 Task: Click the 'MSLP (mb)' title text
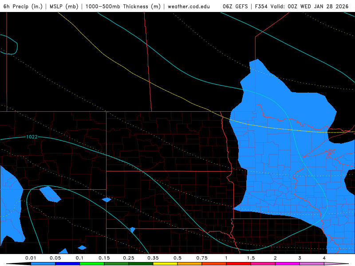tap(64, 6)
